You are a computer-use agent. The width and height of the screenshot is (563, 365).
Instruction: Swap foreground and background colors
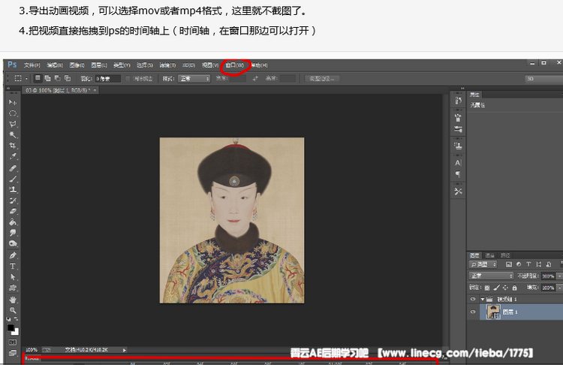(17, 319)
